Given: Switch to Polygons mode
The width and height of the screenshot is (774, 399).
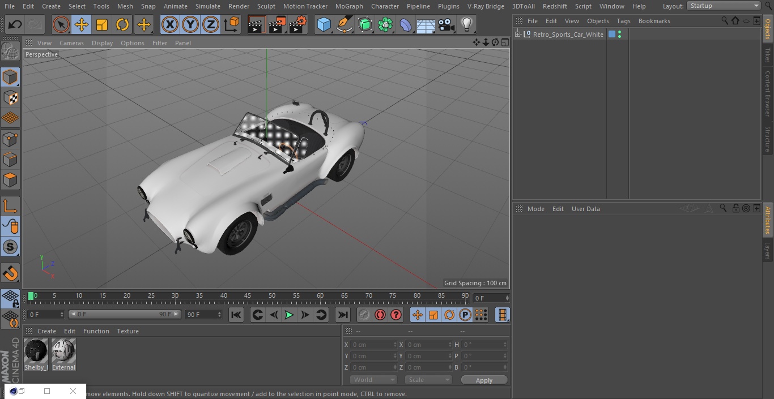Looking at the screenshot, I should (10, 180).
